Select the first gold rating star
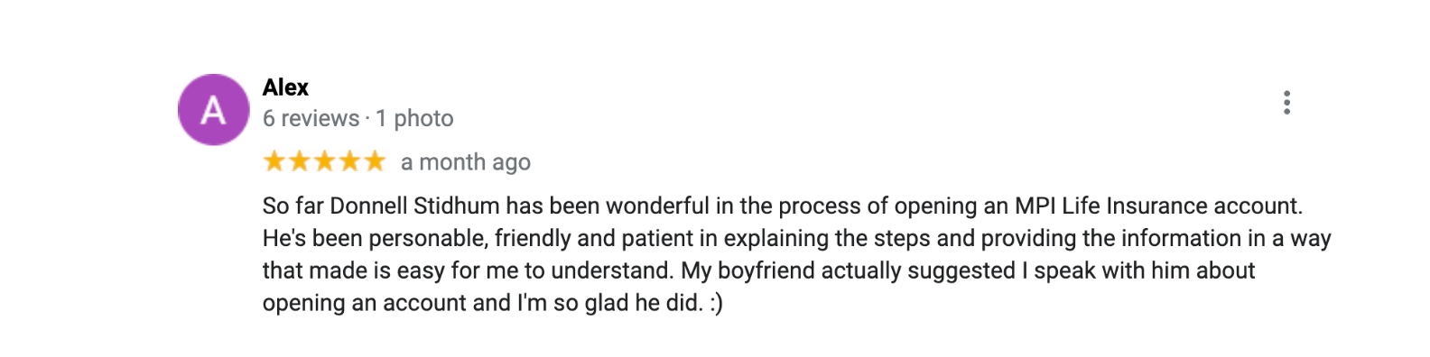 pyautogui.click(x=274, y=161)
